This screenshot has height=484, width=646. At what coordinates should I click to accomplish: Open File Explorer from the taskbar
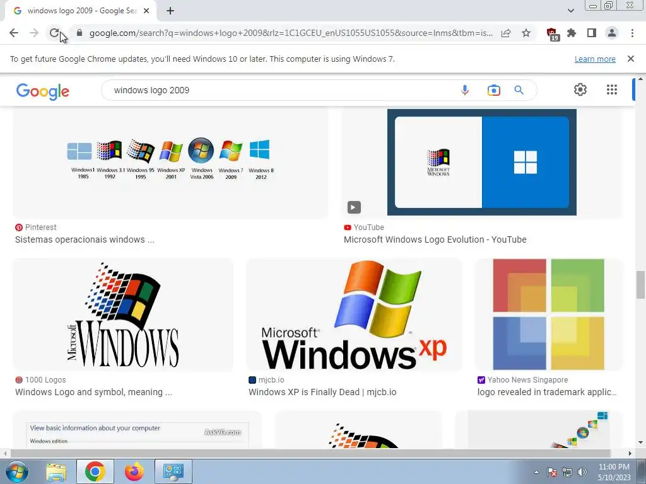pos(56,471)
